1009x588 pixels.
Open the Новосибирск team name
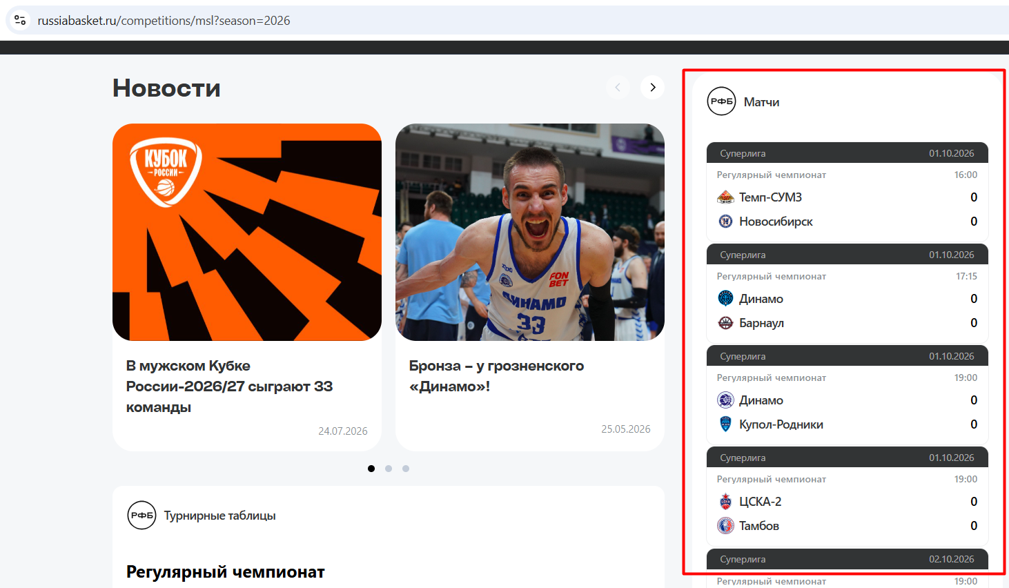(x=776, y=222)
